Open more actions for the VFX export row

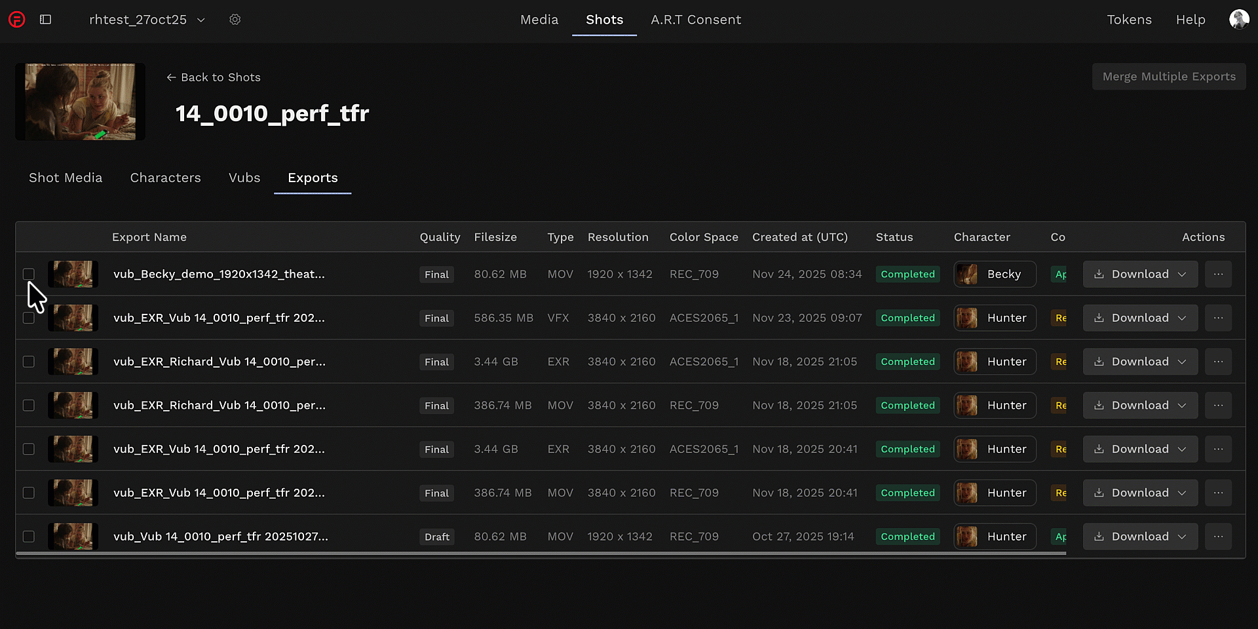tap(1218, 318)
